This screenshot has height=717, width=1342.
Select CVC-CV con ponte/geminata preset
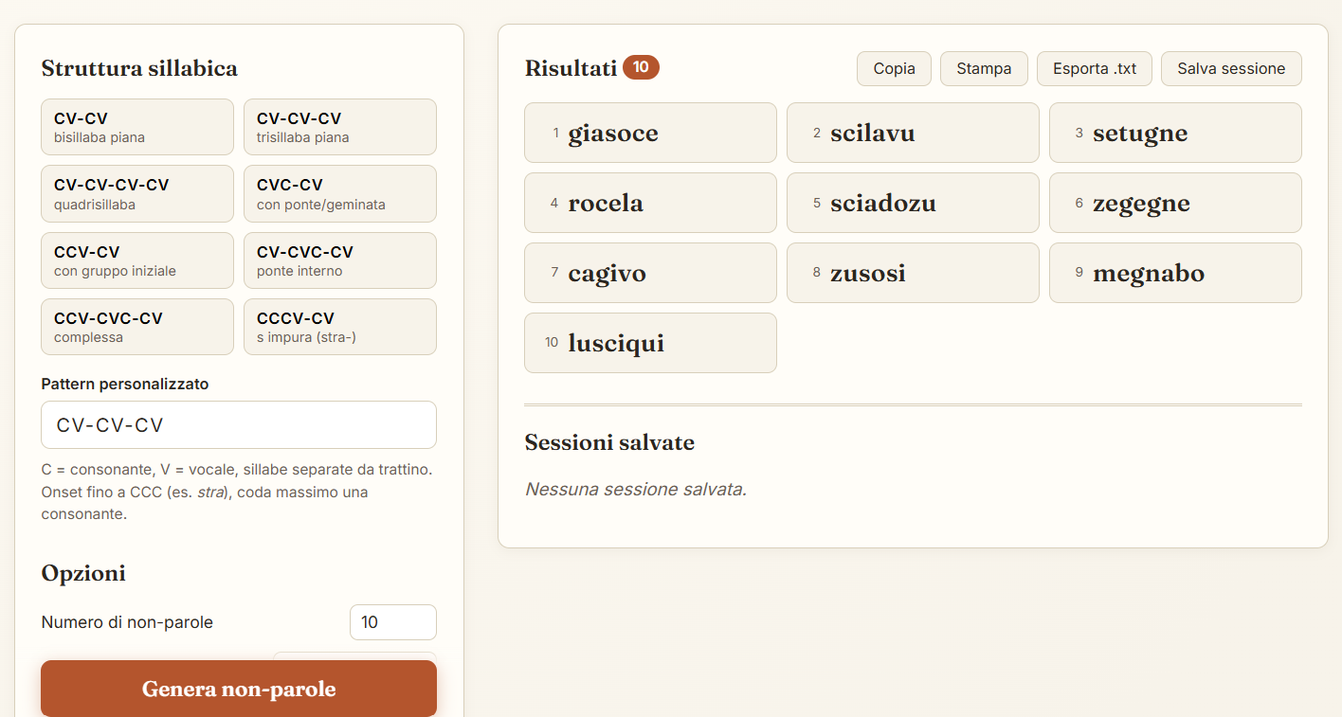[x=340, y=194]
